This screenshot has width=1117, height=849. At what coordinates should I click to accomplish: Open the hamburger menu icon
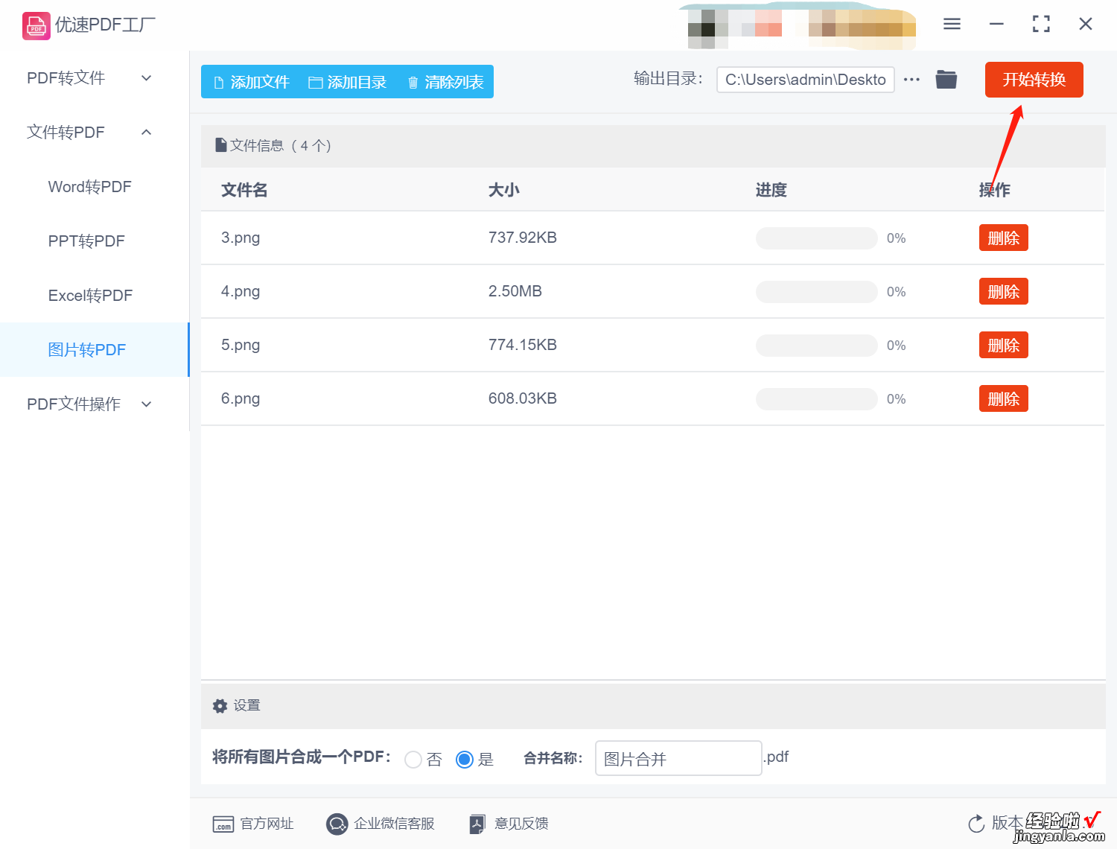(952, 24)
